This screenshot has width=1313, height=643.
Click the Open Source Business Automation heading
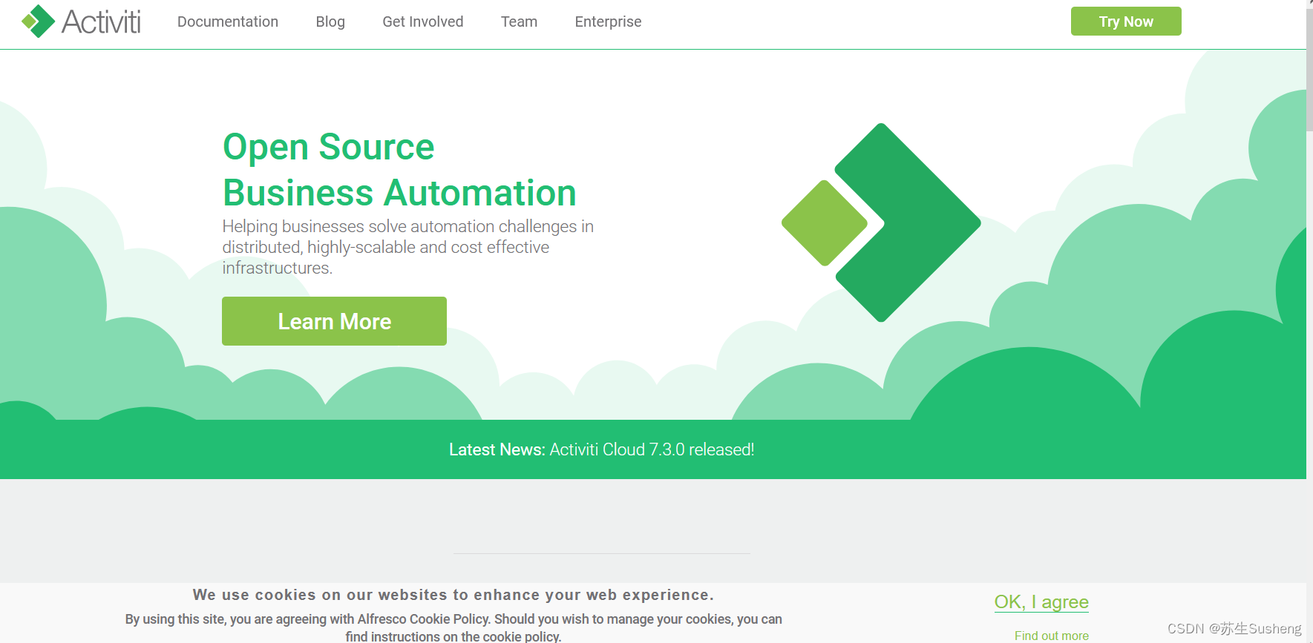click(399, 170)
